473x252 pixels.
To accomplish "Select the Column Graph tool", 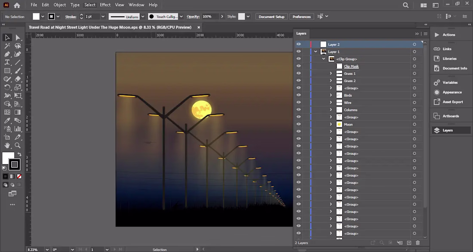I will 18,129.
